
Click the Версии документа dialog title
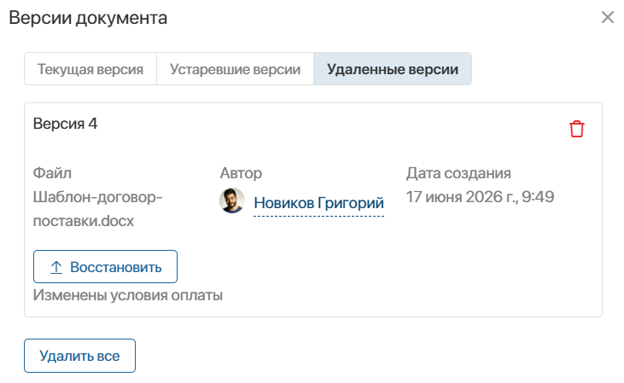pos(88,18)
